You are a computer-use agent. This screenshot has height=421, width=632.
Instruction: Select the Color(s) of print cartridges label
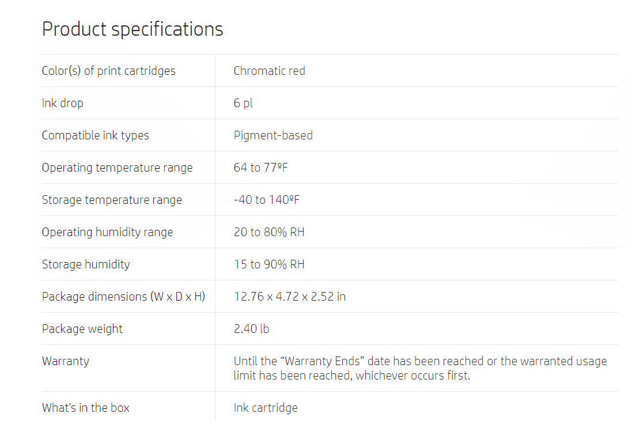tap(109, 71)
